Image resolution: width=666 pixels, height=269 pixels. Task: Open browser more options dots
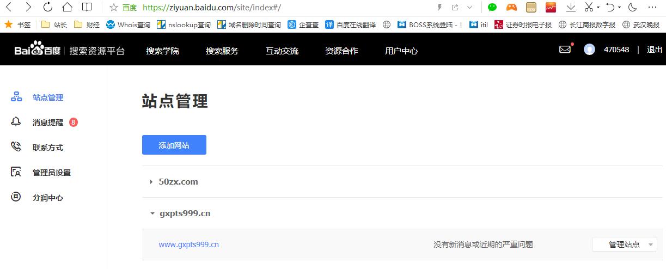652,7
